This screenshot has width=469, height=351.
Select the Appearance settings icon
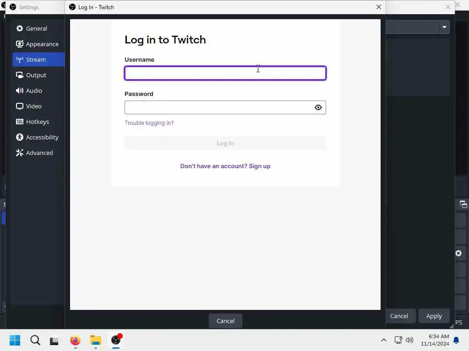click(20, 44)
